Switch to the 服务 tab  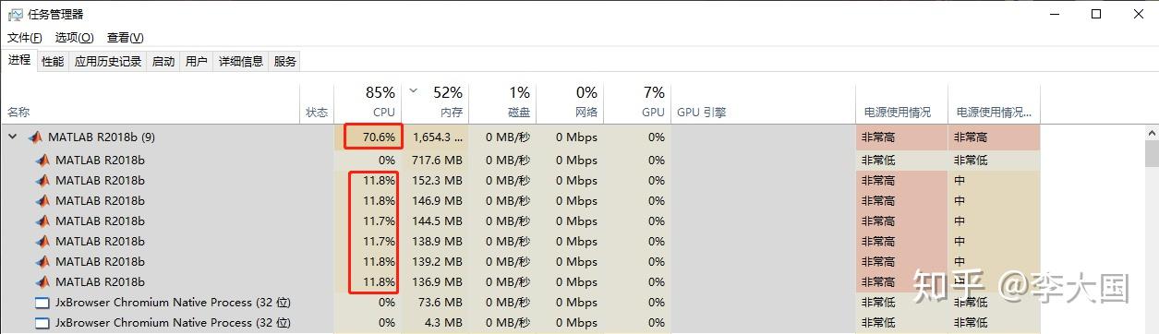click(x=285, y=61)
